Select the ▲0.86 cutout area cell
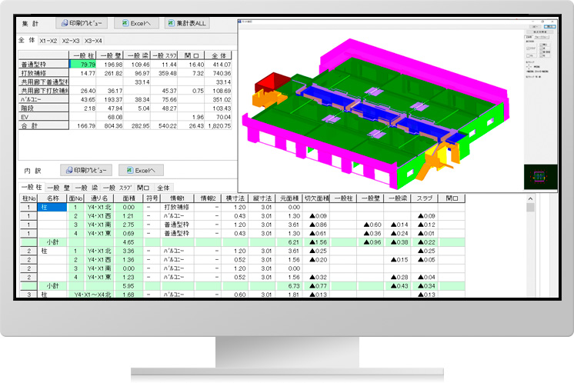574x383 pixels. pos(316,225)
